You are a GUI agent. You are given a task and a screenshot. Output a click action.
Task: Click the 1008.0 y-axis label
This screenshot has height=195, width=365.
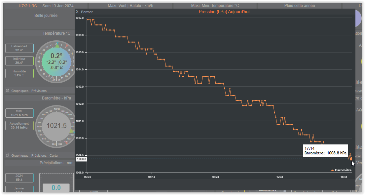79,173
